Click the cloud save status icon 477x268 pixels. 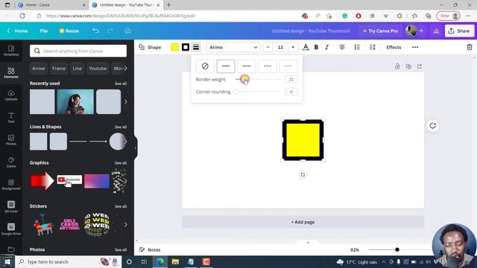(127, 31)
